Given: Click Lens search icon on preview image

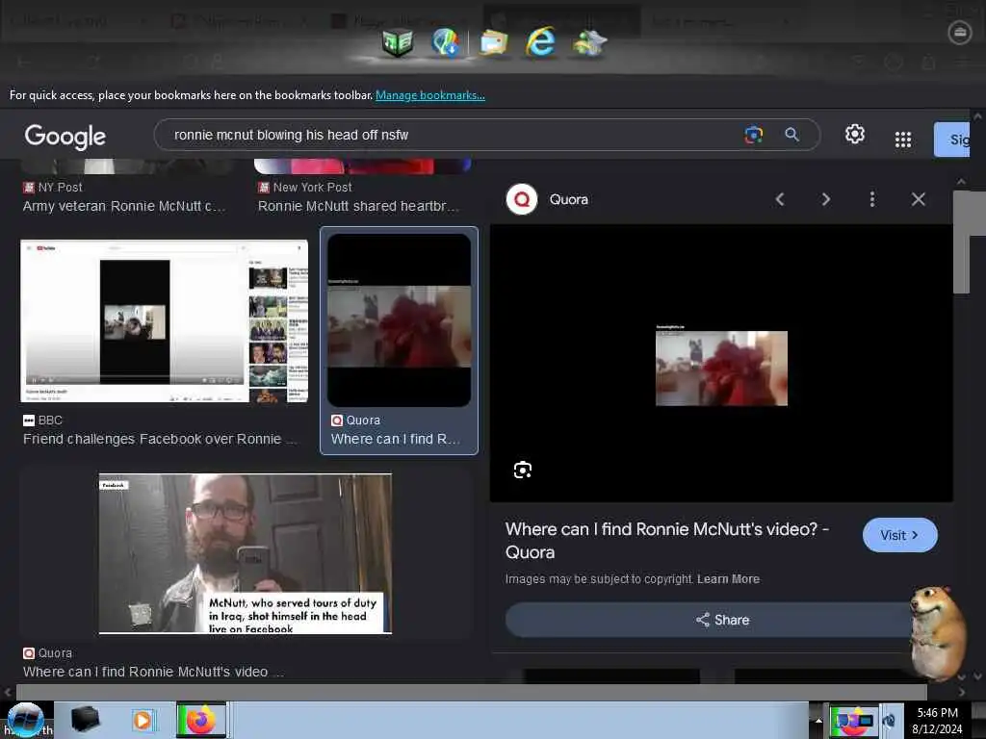Looking at the screenshot, I should pos(523,470).
